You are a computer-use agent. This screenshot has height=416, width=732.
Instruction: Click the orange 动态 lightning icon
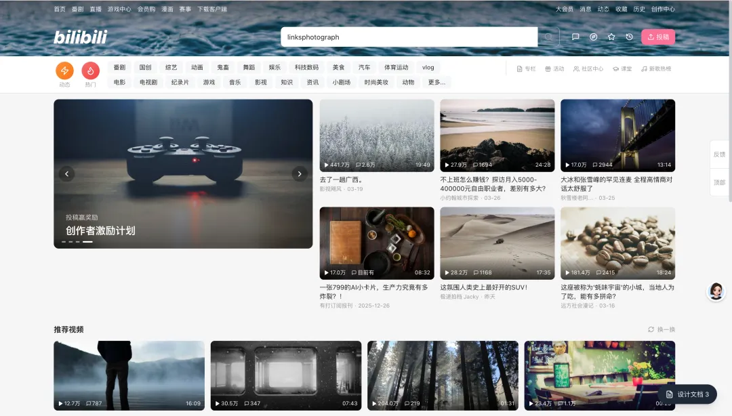point(64,70)
